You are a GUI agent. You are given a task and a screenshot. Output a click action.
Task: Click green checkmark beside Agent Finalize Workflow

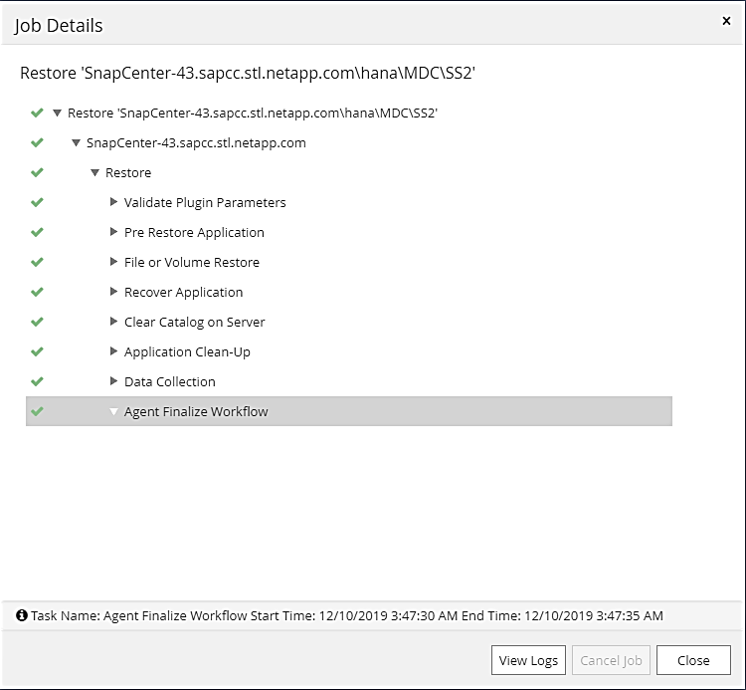coord(37,411)
